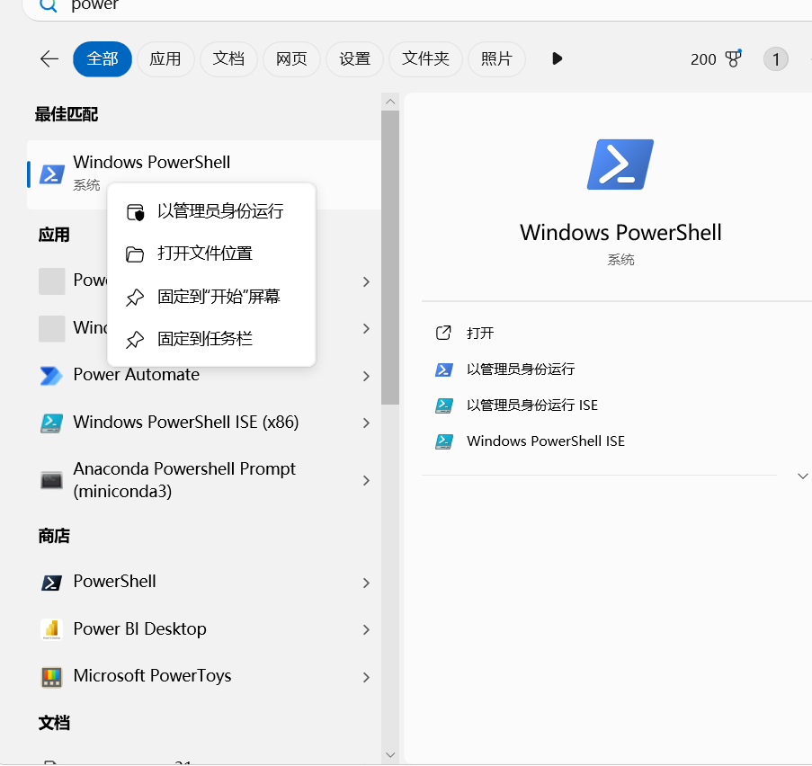
Task: Choose 打开文件位置 in context menu
Action: pyautogui.click(x=211, y=254)
